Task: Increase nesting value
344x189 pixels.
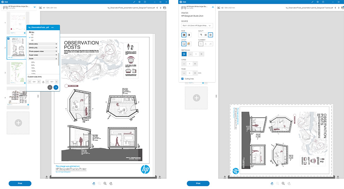Action: [201, 54]
